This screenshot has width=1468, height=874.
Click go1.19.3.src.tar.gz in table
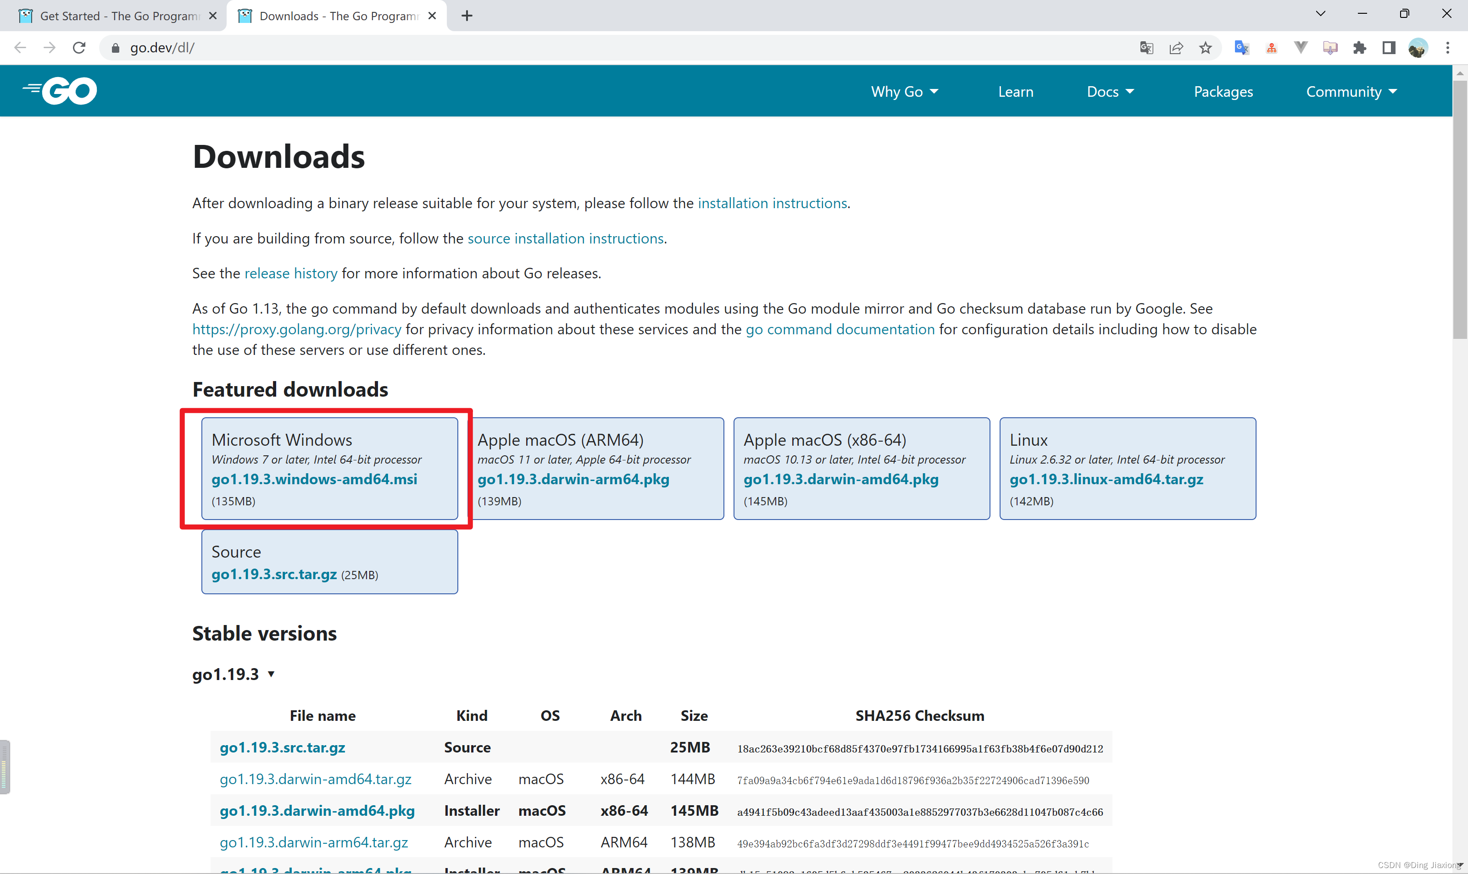tap(282, 747)
